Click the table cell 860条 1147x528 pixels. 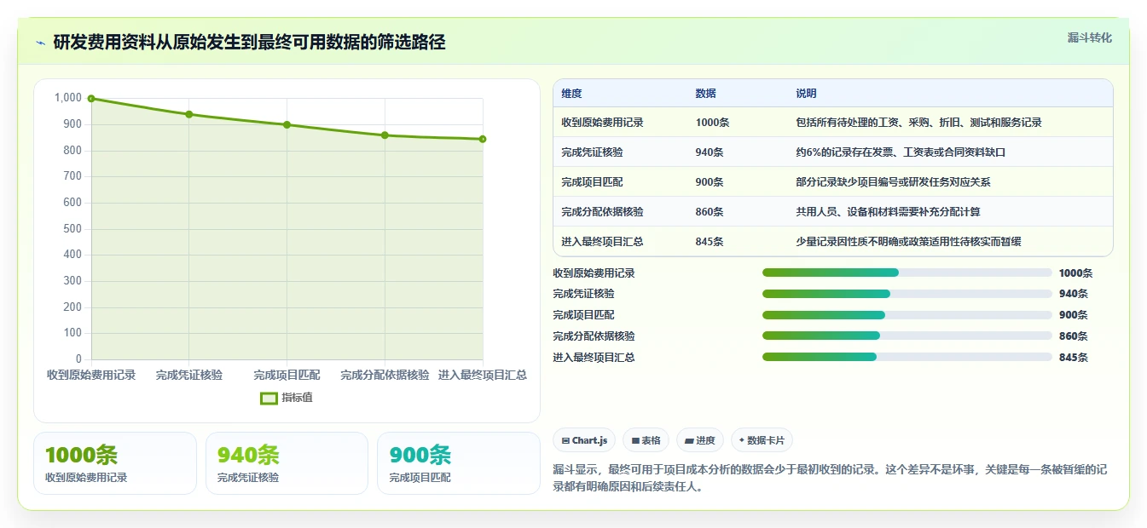710,212
